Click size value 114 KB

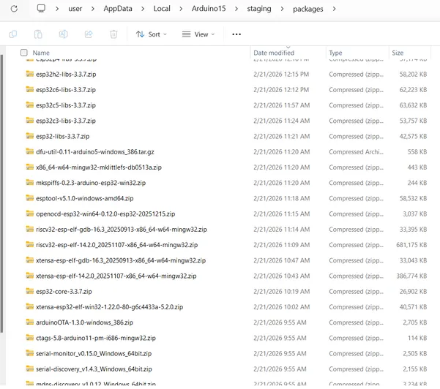point(417,338)
